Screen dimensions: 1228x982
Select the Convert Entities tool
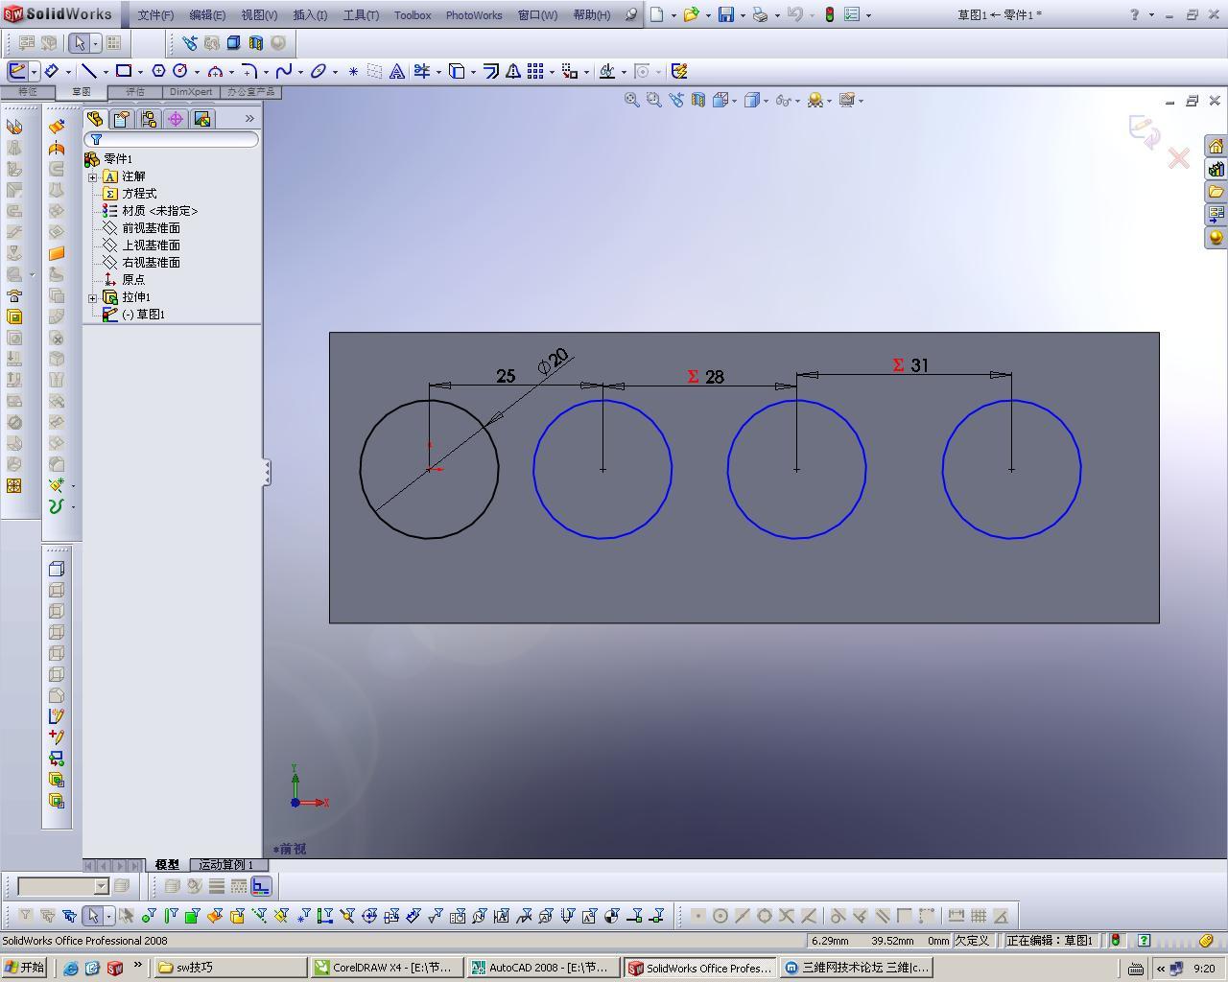pos(457,71)
